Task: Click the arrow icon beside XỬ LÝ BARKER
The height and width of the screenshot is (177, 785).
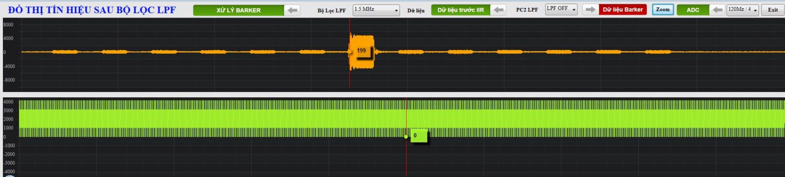Action: 292,10
